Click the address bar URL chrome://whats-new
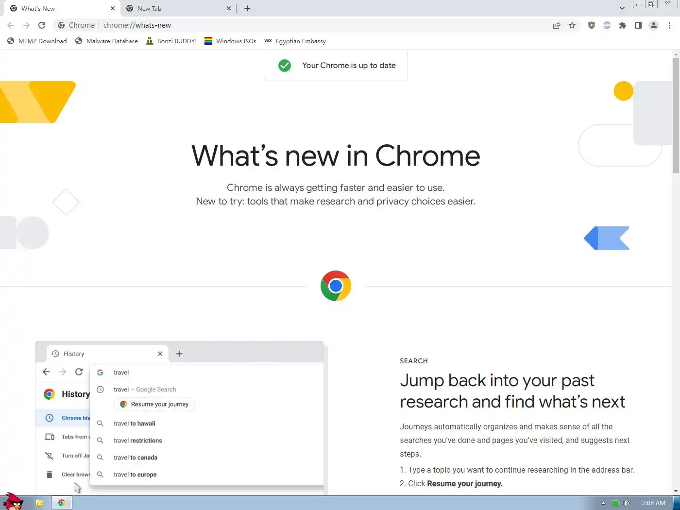Screen dimensions: 680x510 click(137, 25)
